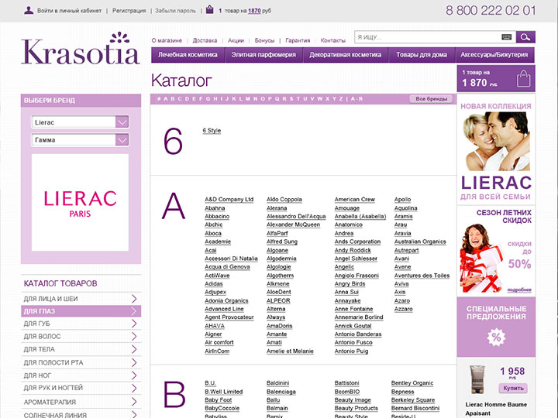Open the American Crew brand
The height and width of the screenshot is (418, 558).
355,200
